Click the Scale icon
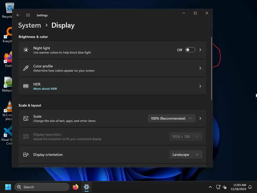 (x=26, y=118)
